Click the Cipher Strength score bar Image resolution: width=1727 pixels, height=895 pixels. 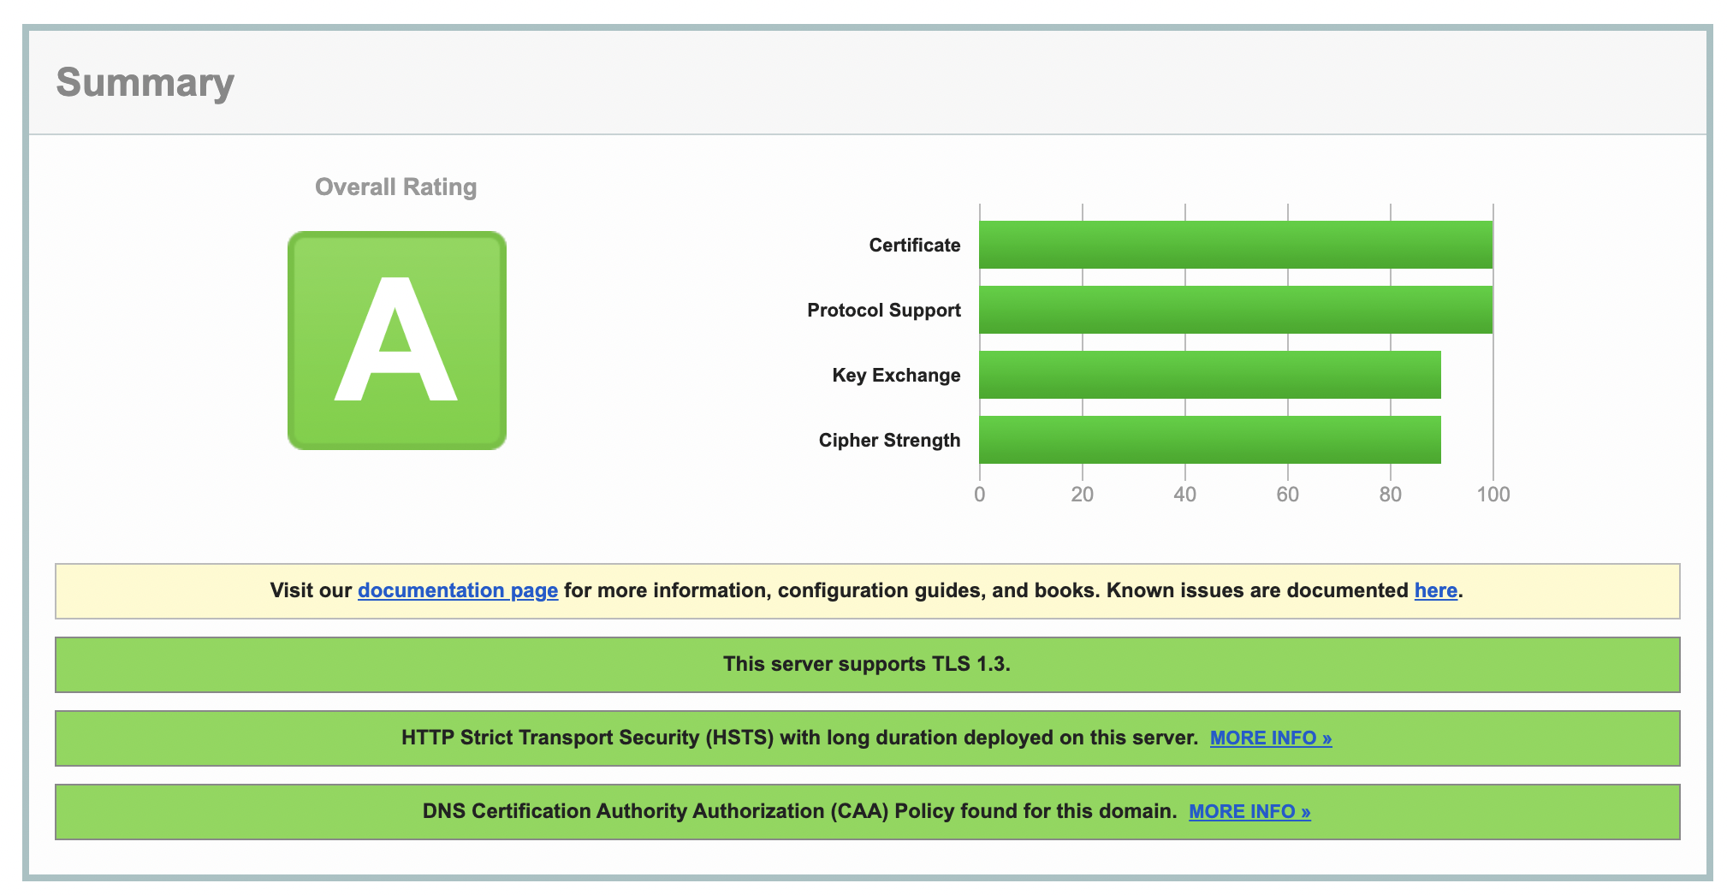point(1209,440)
